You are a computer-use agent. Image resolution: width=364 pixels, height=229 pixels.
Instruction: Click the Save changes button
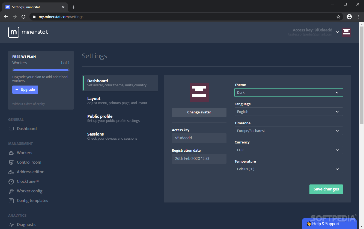[x=326, y=189]
